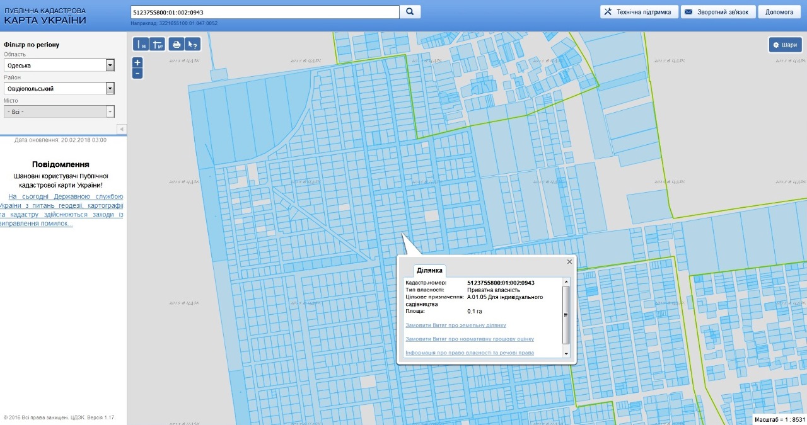This screenshot has height=425, width=807.
Task: Open Зворотний зв'язок feedback form
Action: (x=718, y=12)
